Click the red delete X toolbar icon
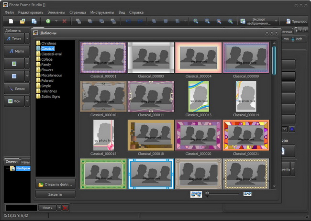This screenshot has width=311, height=221. [65, 22]
